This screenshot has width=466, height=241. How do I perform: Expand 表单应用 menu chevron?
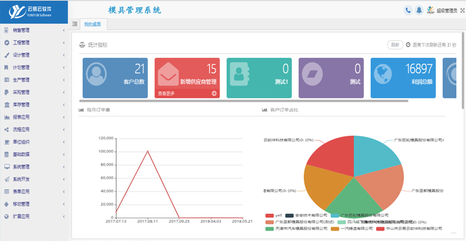64,191
